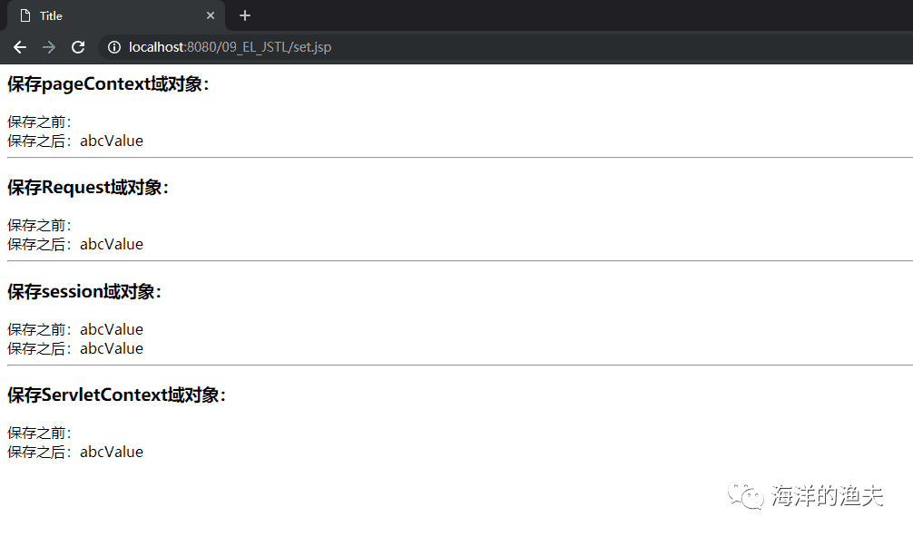The height and width of the screenshot is (536, 913).
Task: Click 保存之后 abcValue line under Request
Action: click(x=75, y=245)
